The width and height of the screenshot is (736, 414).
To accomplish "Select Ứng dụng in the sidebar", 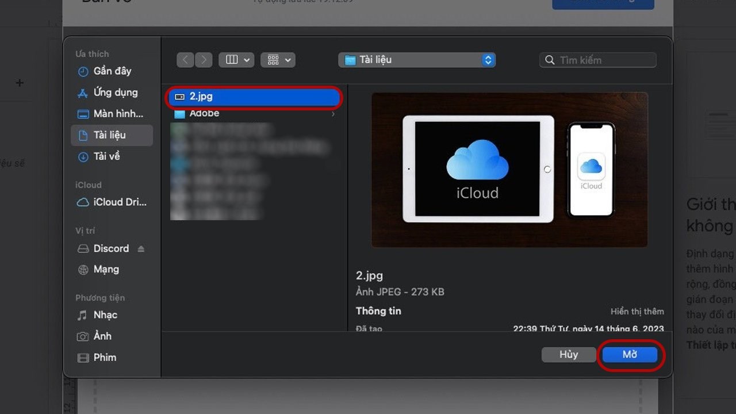I will click(x=112, y=93).
